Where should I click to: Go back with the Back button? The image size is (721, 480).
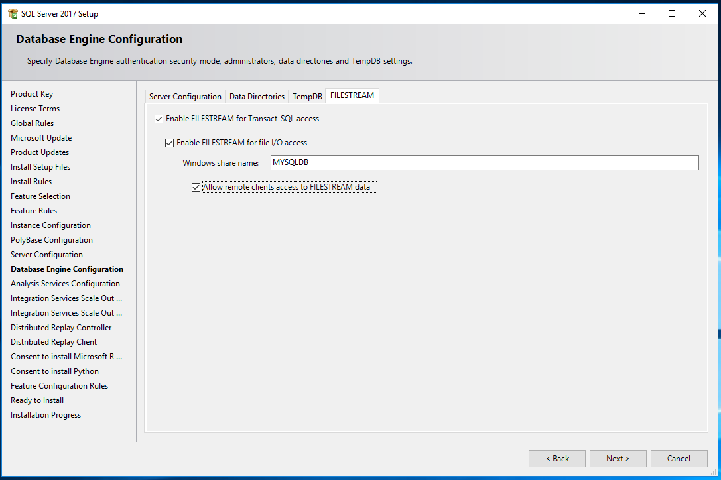pos(557,459)
